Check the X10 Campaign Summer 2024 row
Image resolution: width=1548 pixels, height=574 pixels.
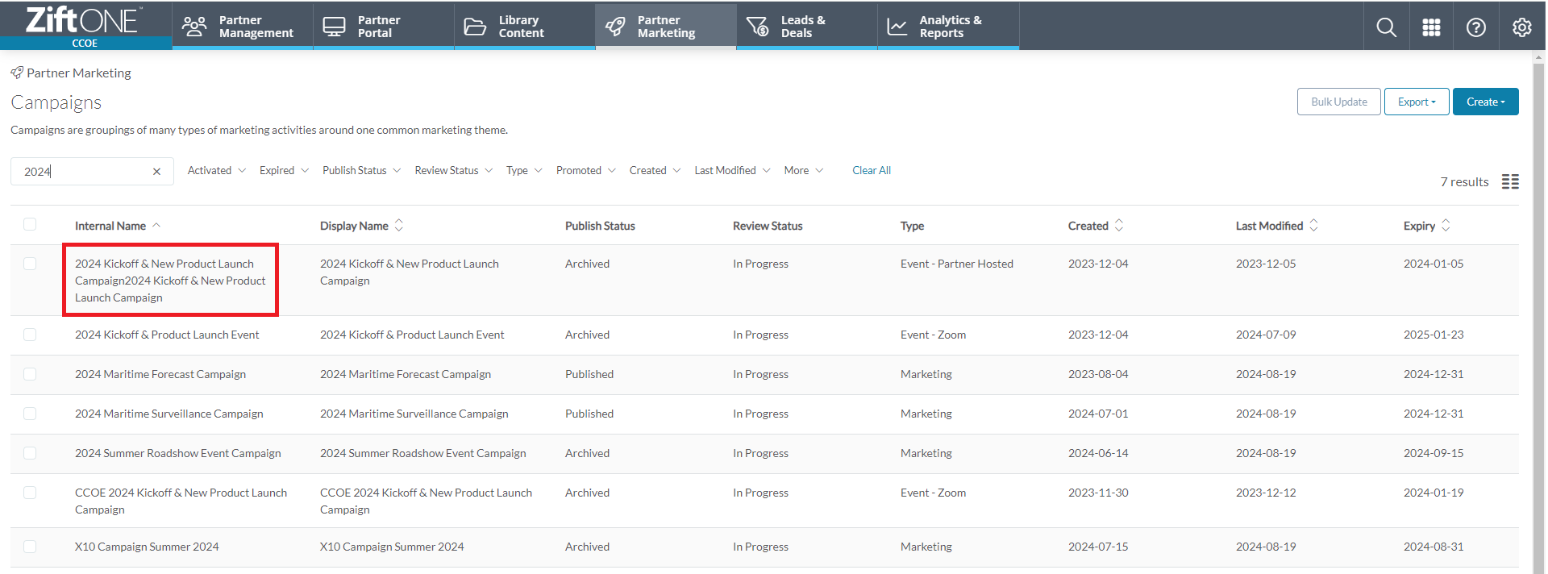30,547
